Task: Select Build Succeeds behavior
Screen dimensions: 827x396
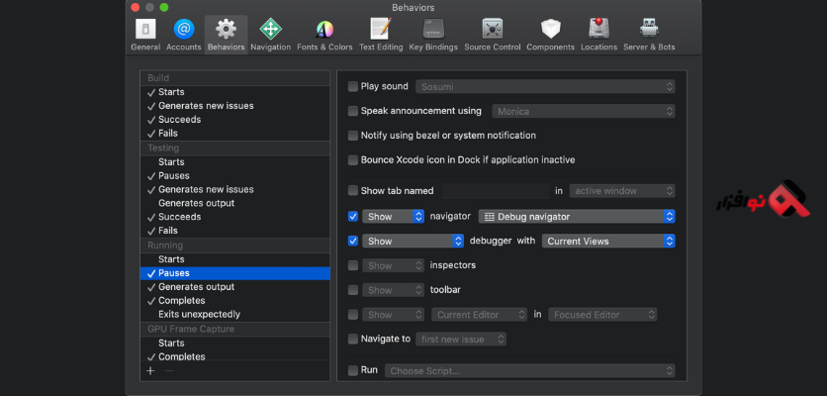Action: click(235, 120)
